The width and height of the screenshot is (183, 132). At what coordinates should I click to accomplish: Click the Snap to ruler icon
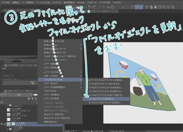[132, 7]
